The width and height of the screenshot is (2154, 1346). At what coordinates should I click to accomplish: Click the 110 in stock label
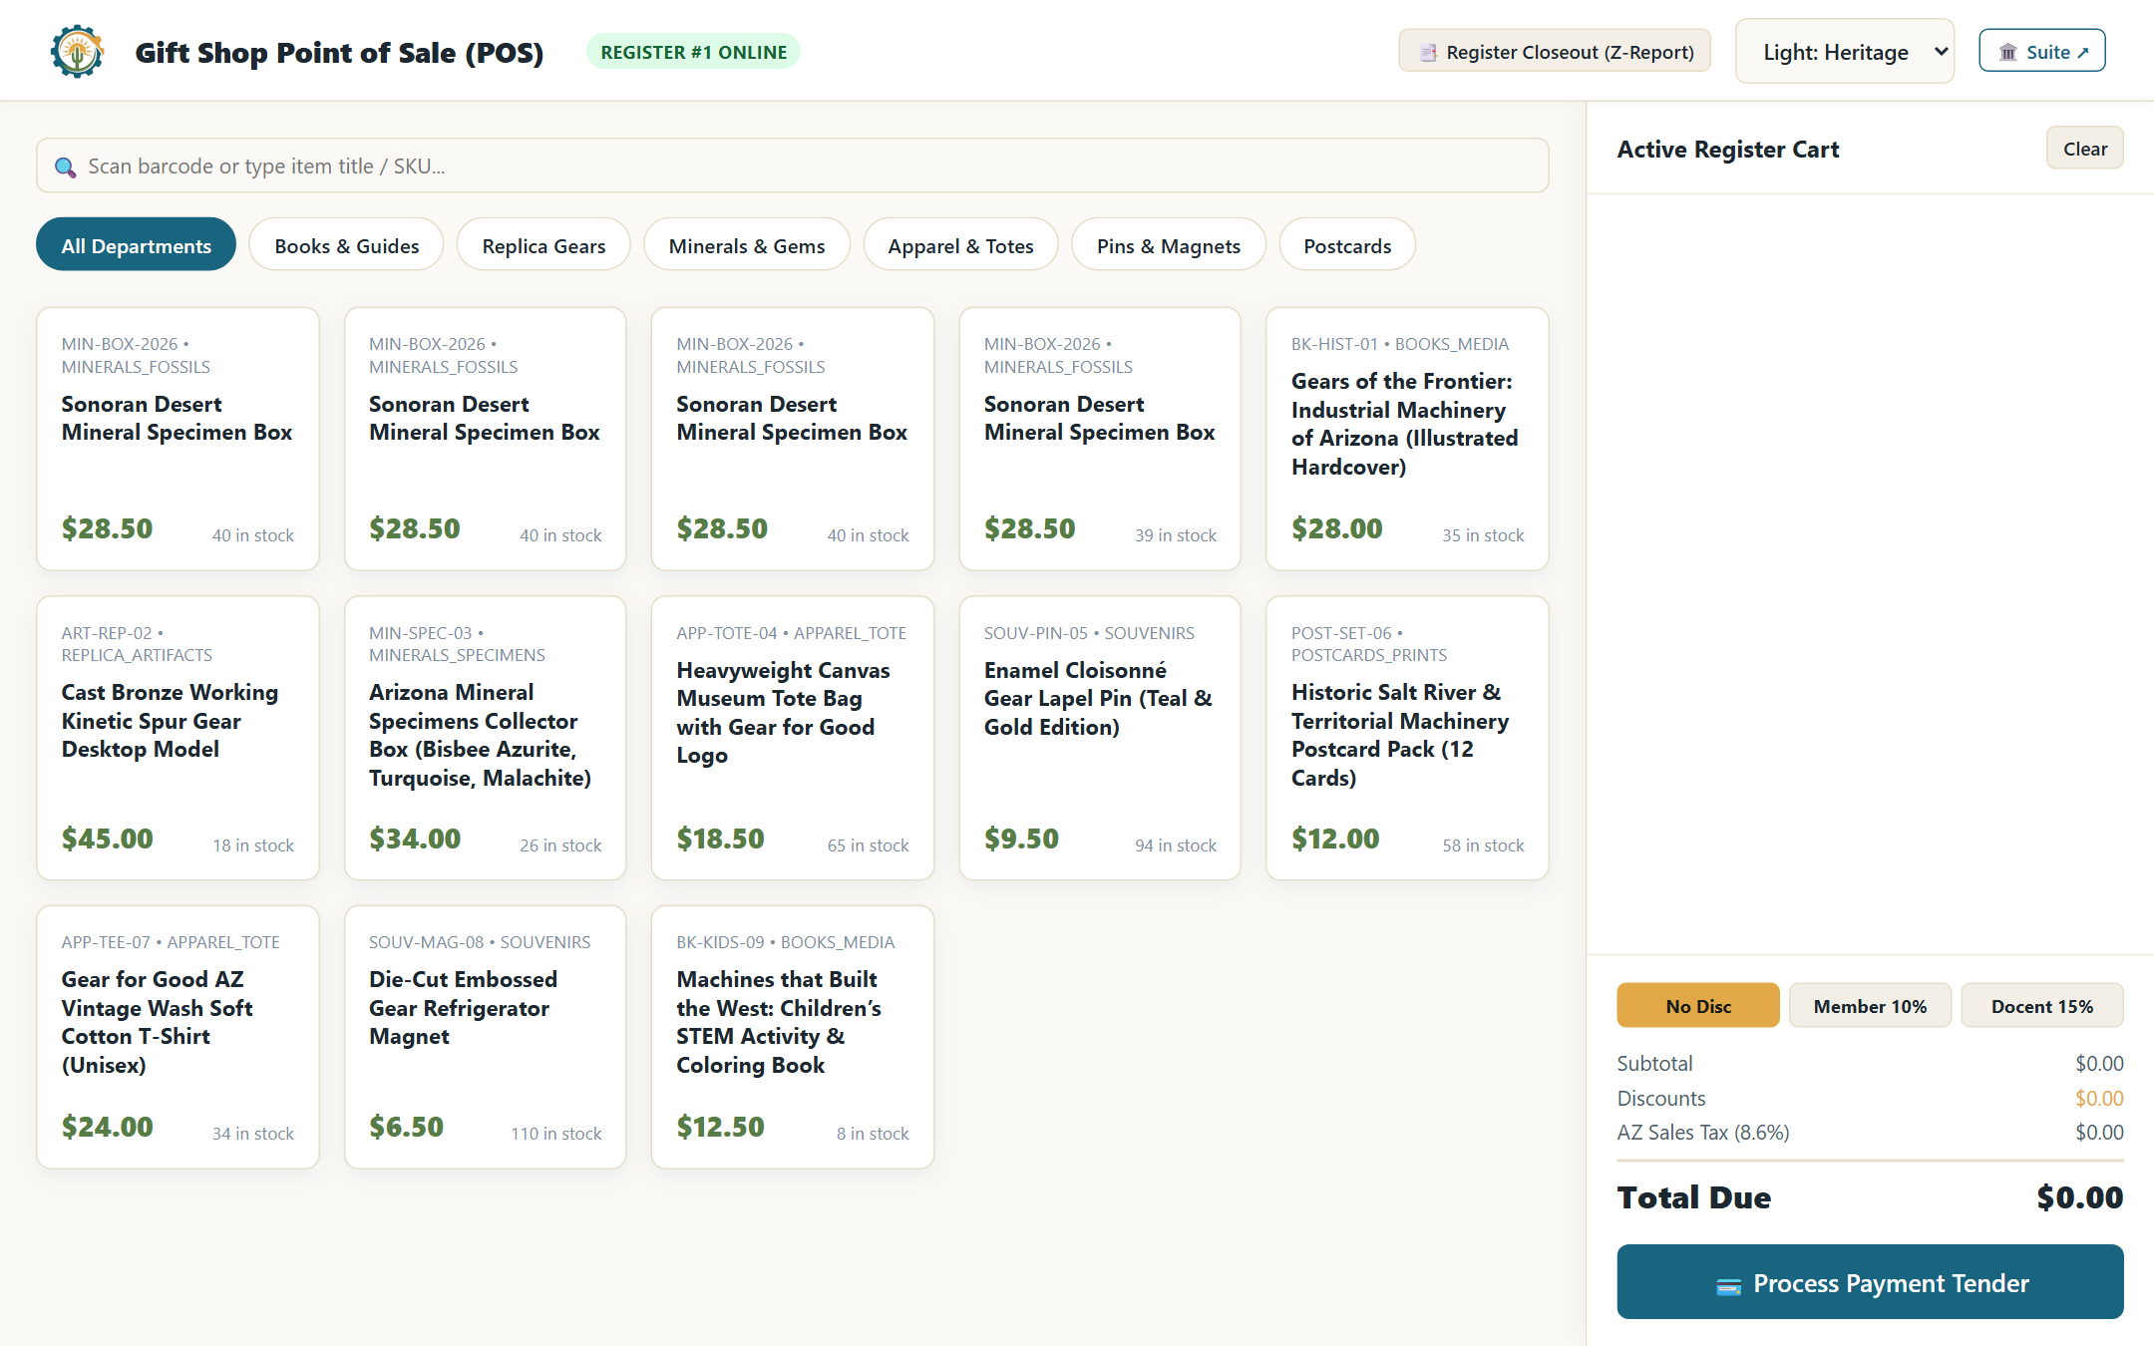pos(556,1134)
